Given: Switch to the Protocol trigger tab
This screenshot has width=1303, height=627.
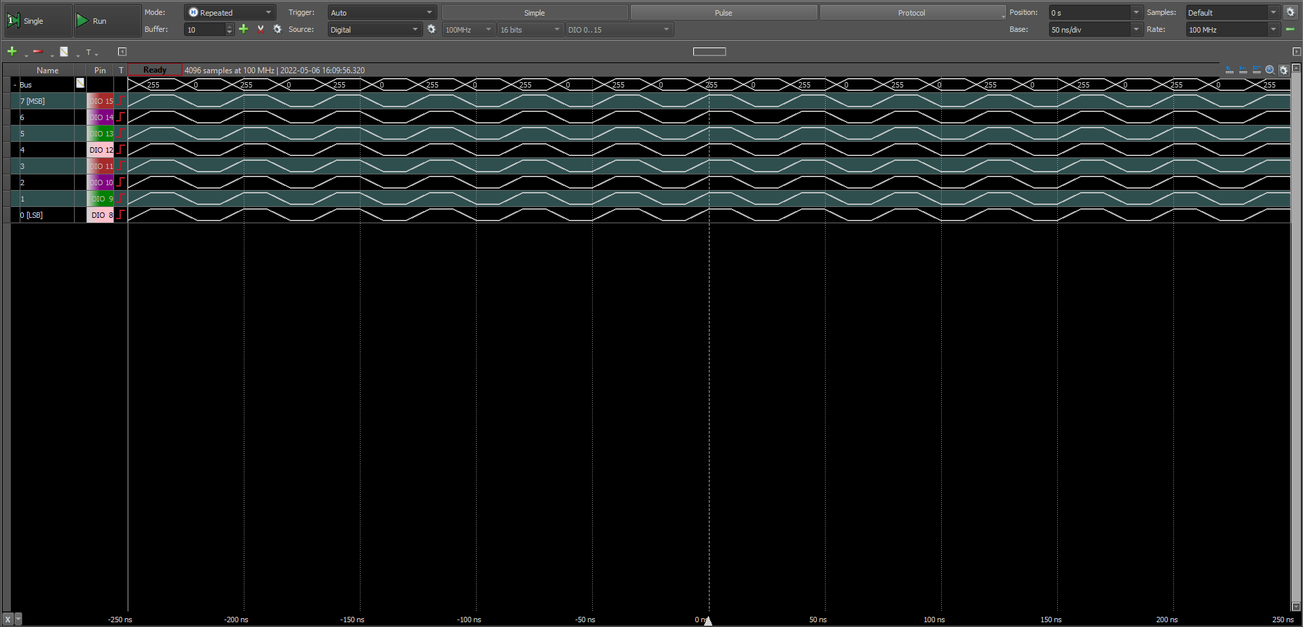Looking at the screenshot, I should (x=912, y=12).
